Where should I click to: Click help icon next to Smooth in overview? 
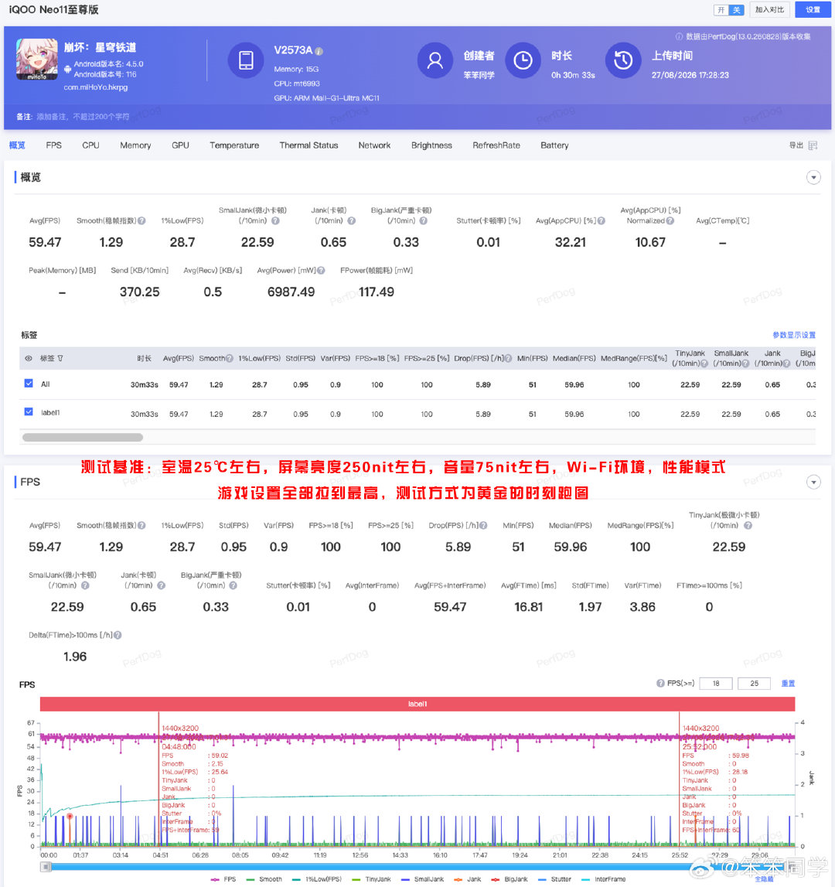click(141, 220)
